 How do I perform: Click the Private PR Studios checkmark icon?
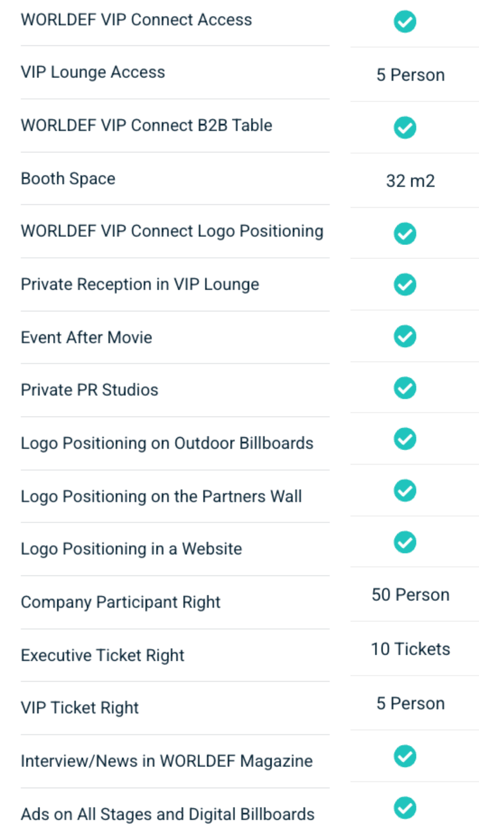405,388
